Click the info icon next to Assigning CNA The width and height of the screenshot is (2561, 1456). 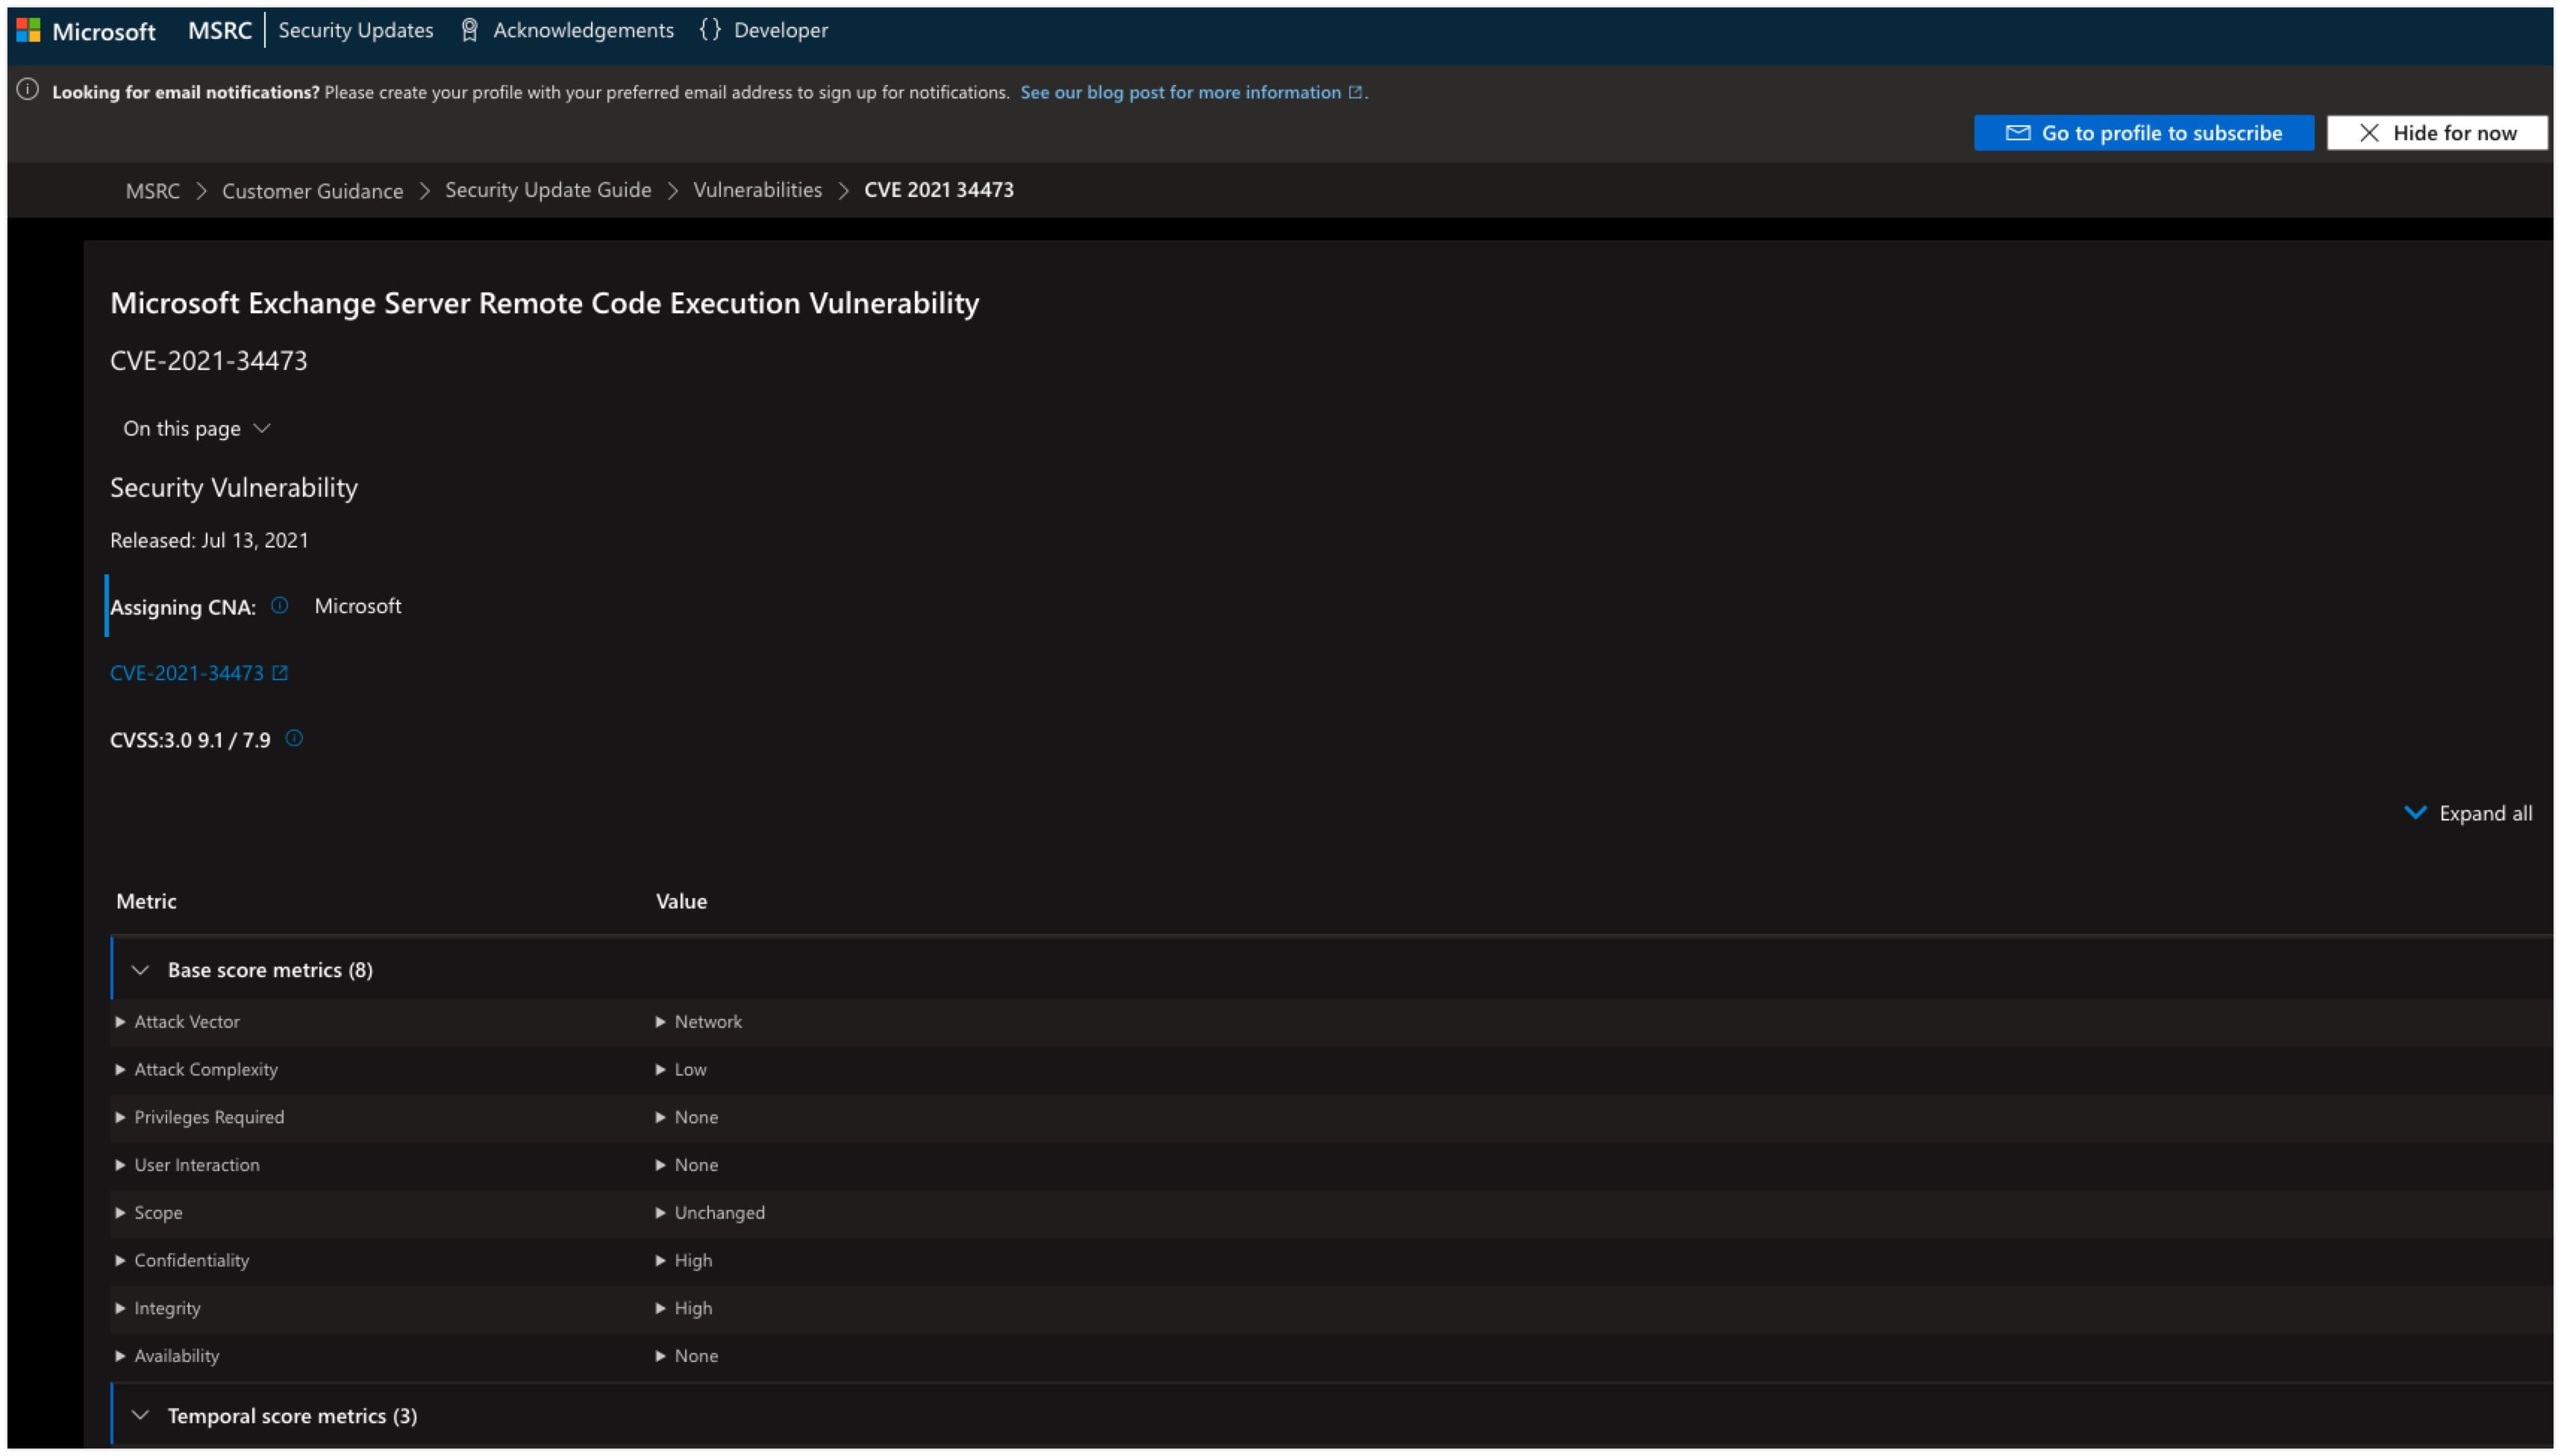[x=280, y=605]
